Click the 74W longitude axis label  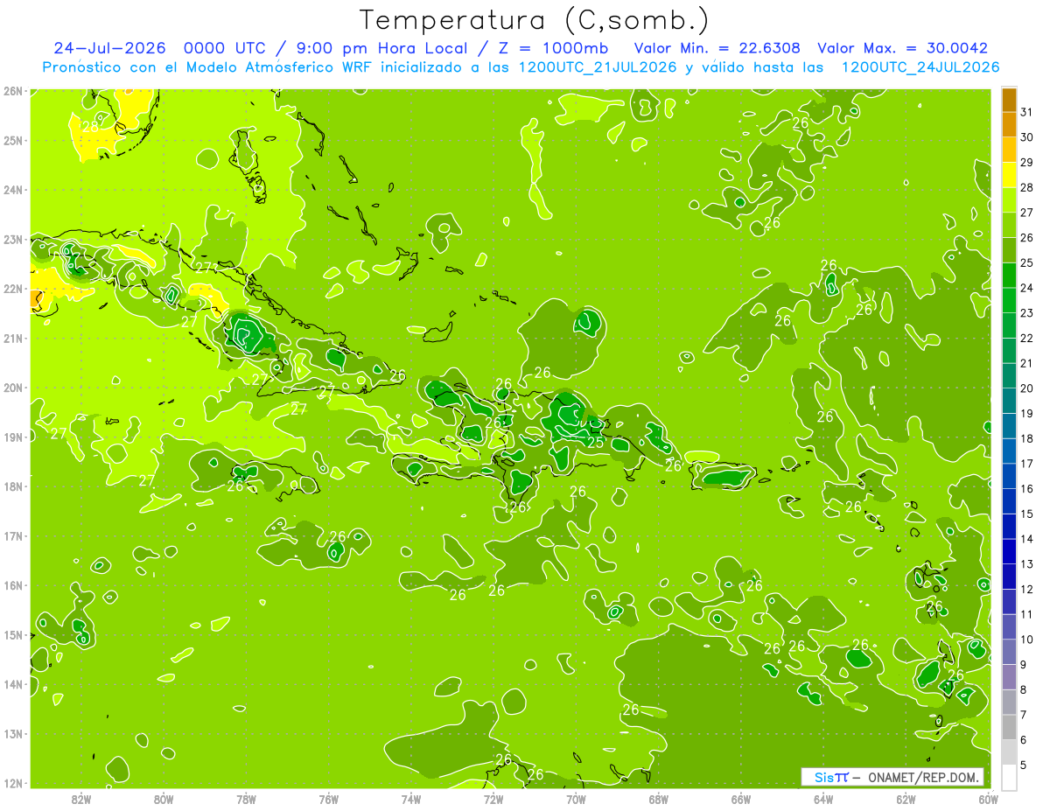click(x=411, y=799)
